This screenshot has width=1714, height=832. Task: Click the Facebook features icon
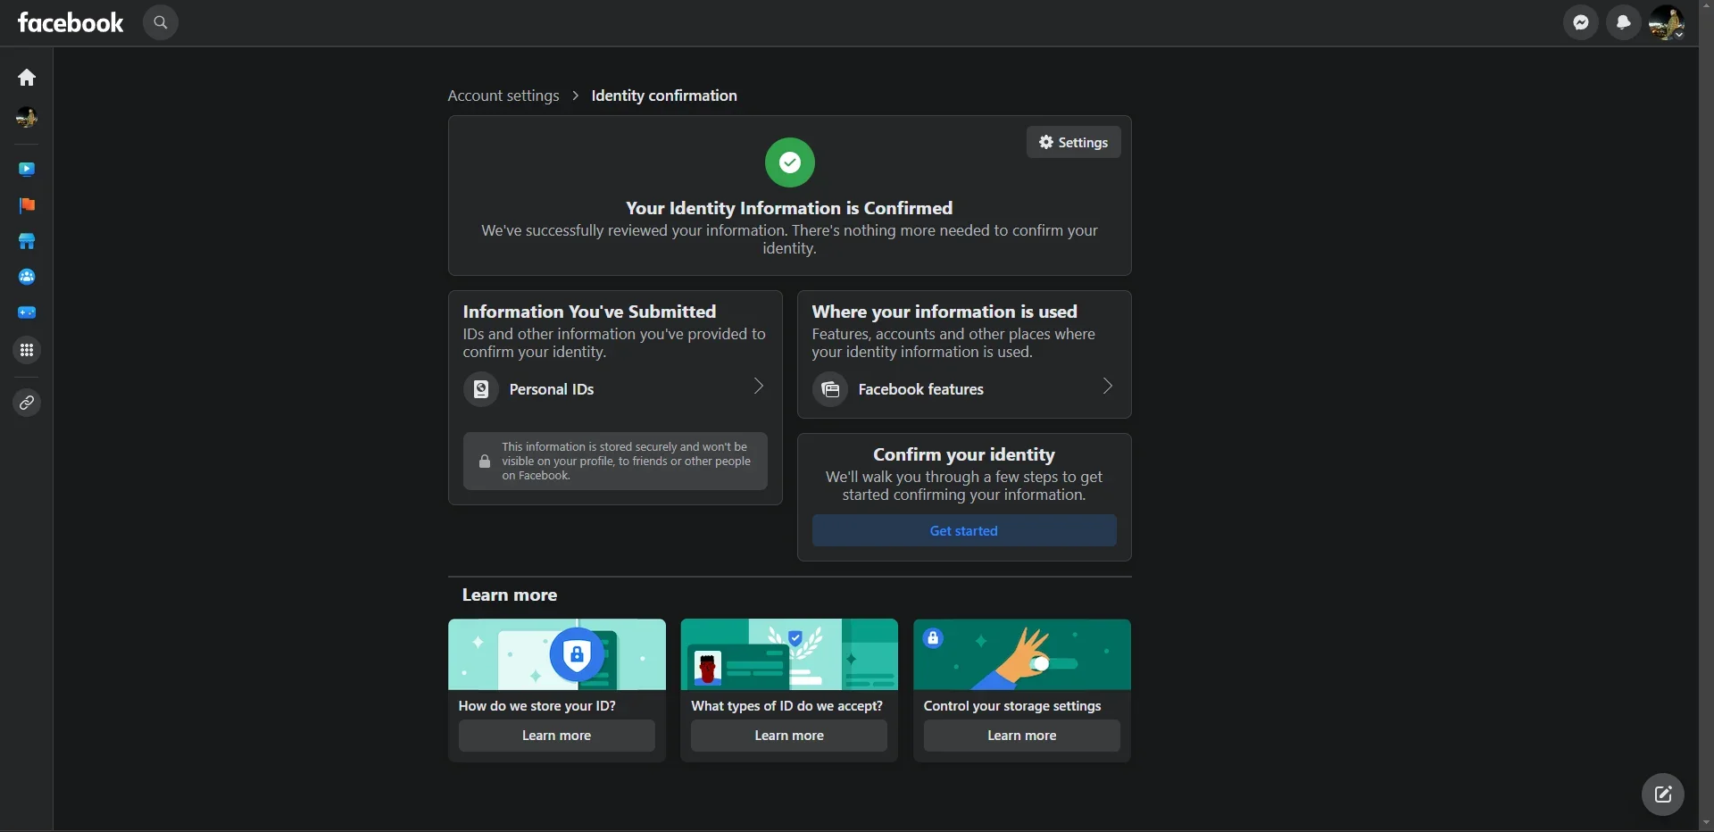(829, 389)
